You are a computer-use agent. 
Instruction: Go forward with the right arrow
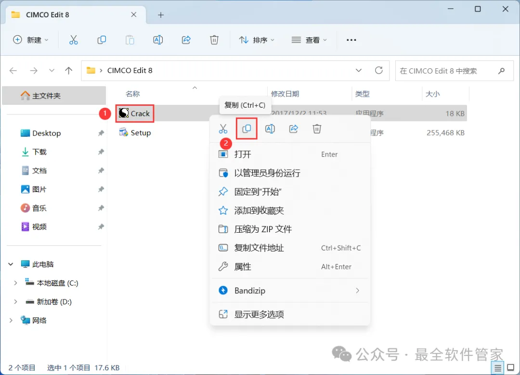click(x=34, y=71)
